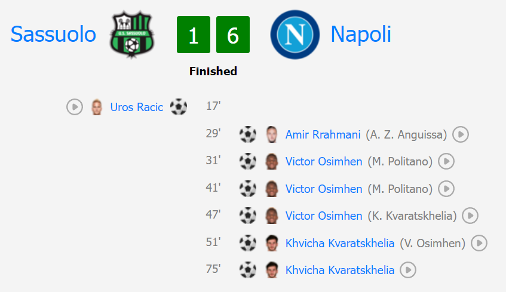Click the Napoli club logo

[295, 35]
